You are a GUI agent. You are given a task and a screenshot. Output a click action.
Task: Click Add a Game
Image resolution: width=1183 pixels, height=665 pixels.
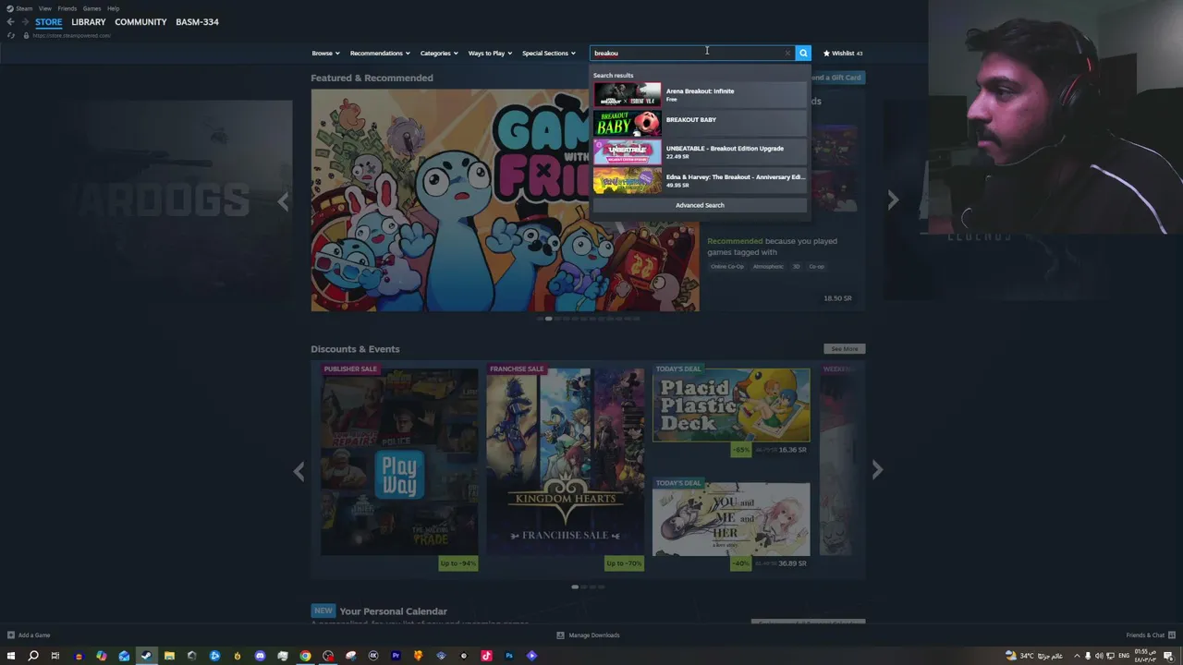coord(29,635)
